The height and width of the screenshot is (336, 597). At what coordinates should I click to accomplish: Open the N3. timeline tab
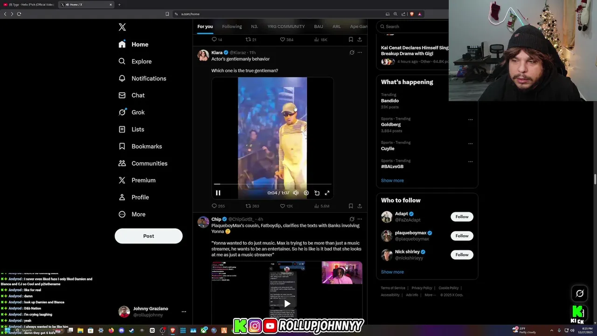tap(255, 27)
